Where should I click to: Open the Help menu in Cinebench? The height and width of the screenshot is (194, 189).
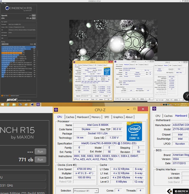pos(5,3)
